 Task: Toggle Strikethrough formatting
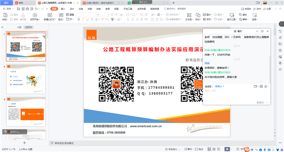click(92, 19)
